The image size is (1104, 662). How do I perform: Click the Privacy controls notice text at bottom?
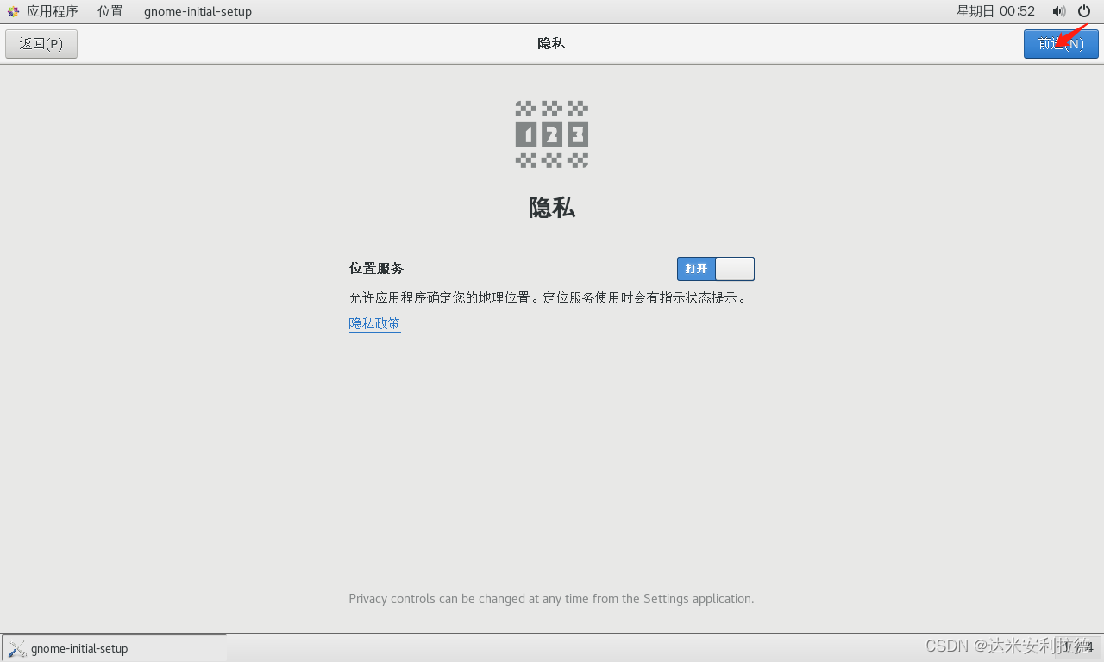pos(551,598)
